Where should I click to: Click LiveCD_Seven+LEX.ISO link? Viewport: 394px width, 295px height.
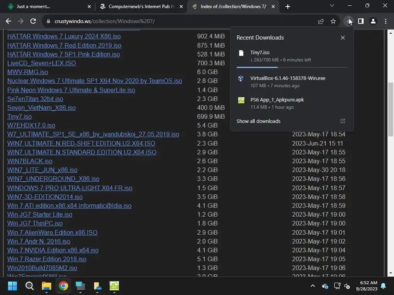pyautogui.click(x=42, y=63)
